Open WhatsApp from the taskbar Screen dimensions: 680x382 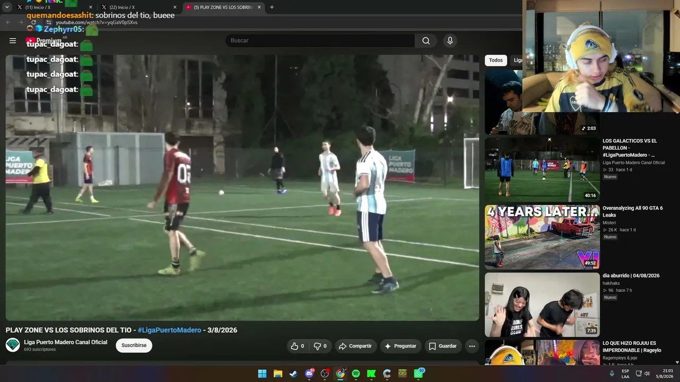pos(419,374)
